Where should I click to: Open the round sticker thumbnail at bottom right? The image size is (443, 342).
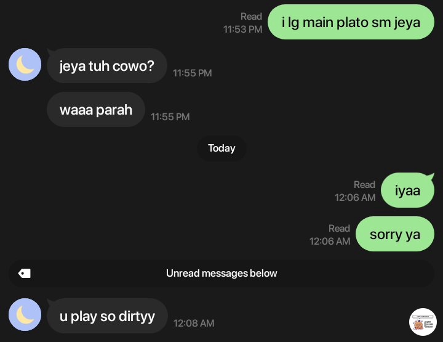(423, 322)
